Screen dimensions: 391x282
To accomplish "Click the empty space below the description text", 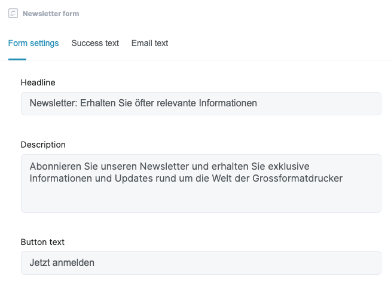I will (201, 198).
